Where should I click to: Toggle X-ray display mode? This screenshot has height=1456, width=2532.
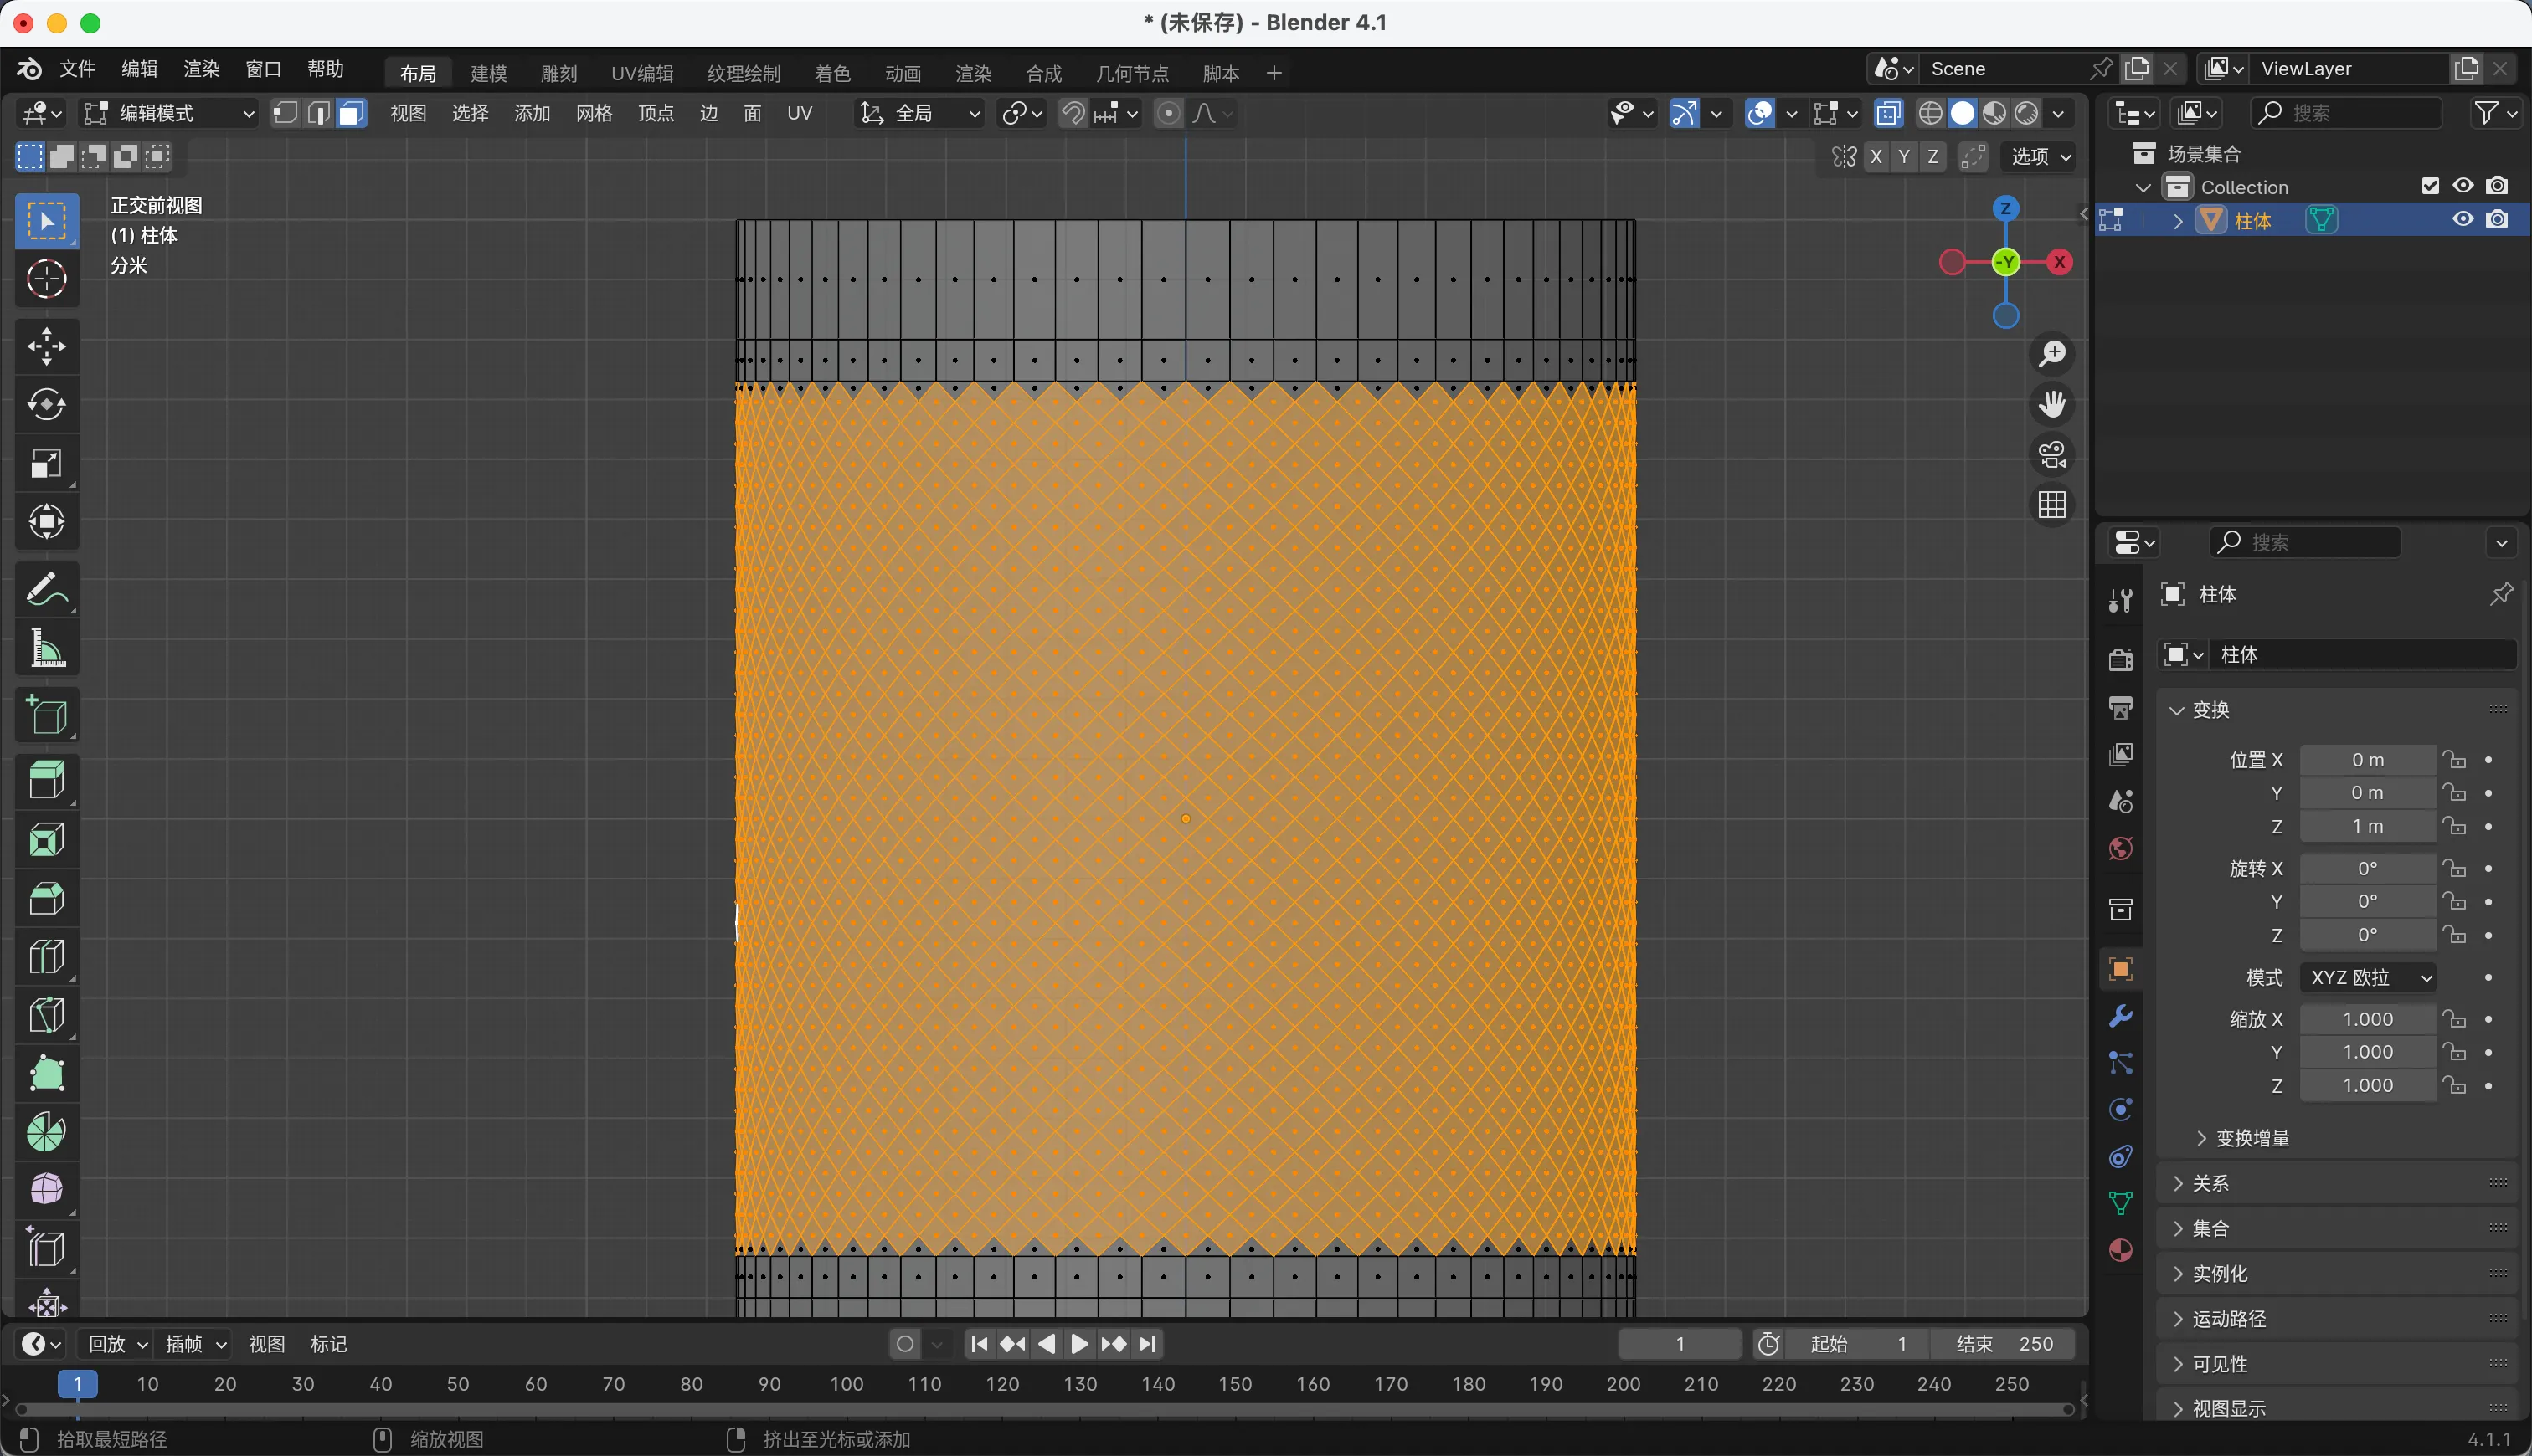coord(1888,113)
